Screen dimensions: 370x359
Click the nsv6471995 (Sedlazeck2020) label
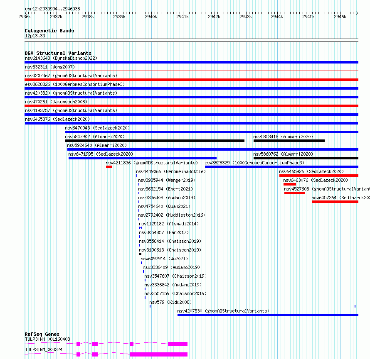101,154
